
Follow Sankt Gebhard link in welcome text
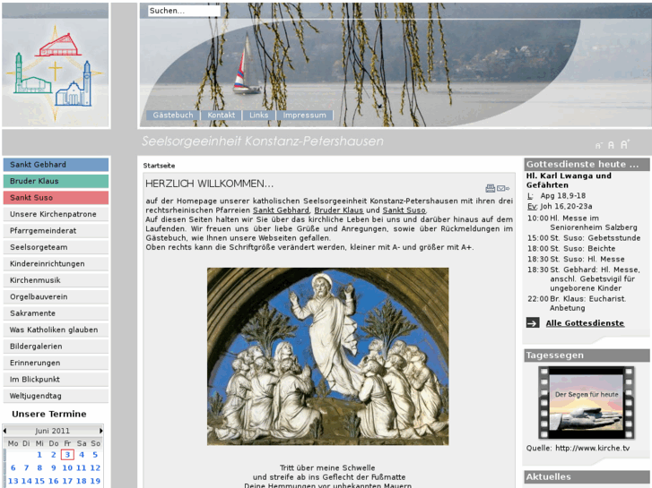click(x=281, y=210)
